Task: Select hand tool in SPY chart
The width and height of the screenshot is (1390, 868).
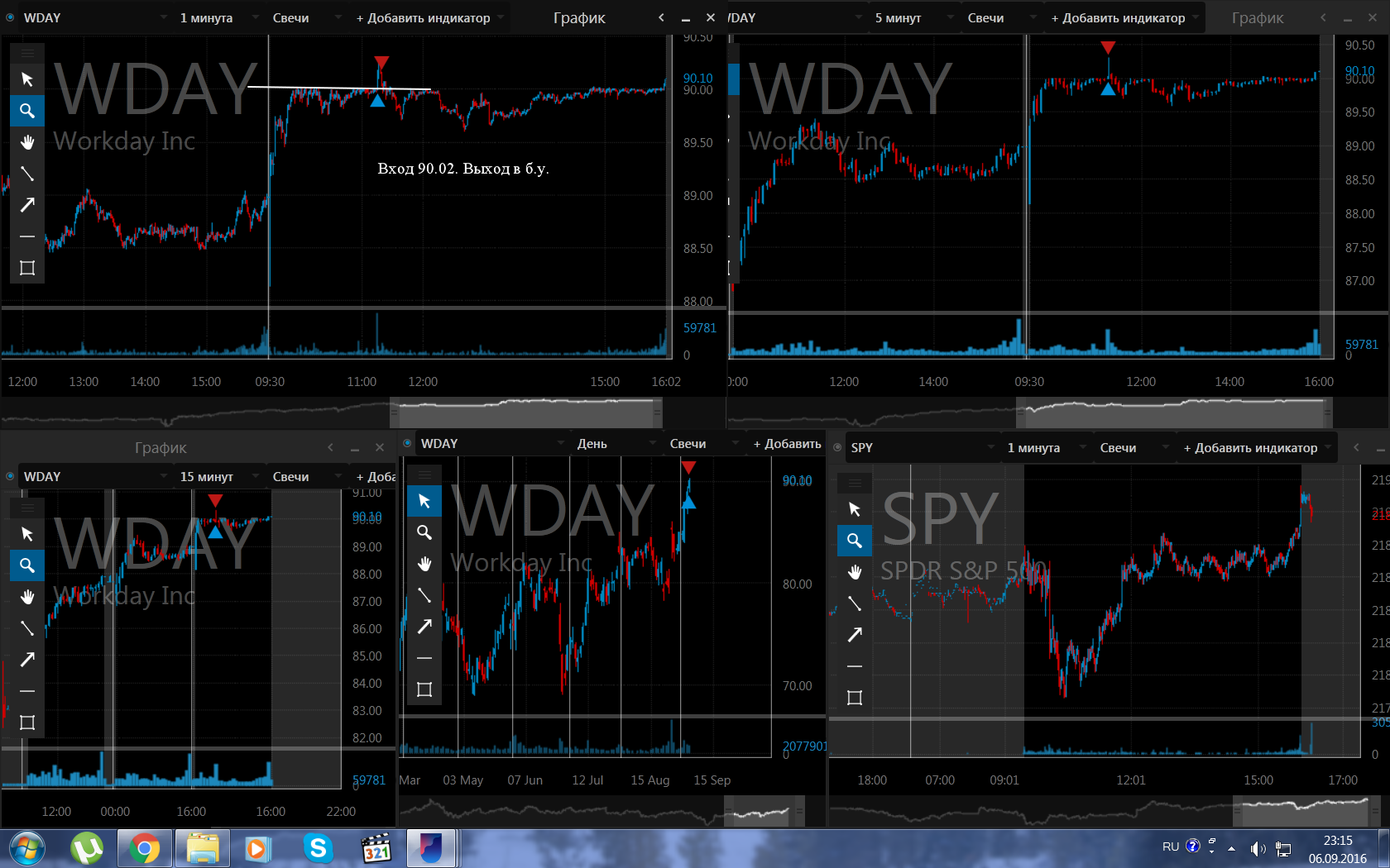Action: tap(855, 572)
